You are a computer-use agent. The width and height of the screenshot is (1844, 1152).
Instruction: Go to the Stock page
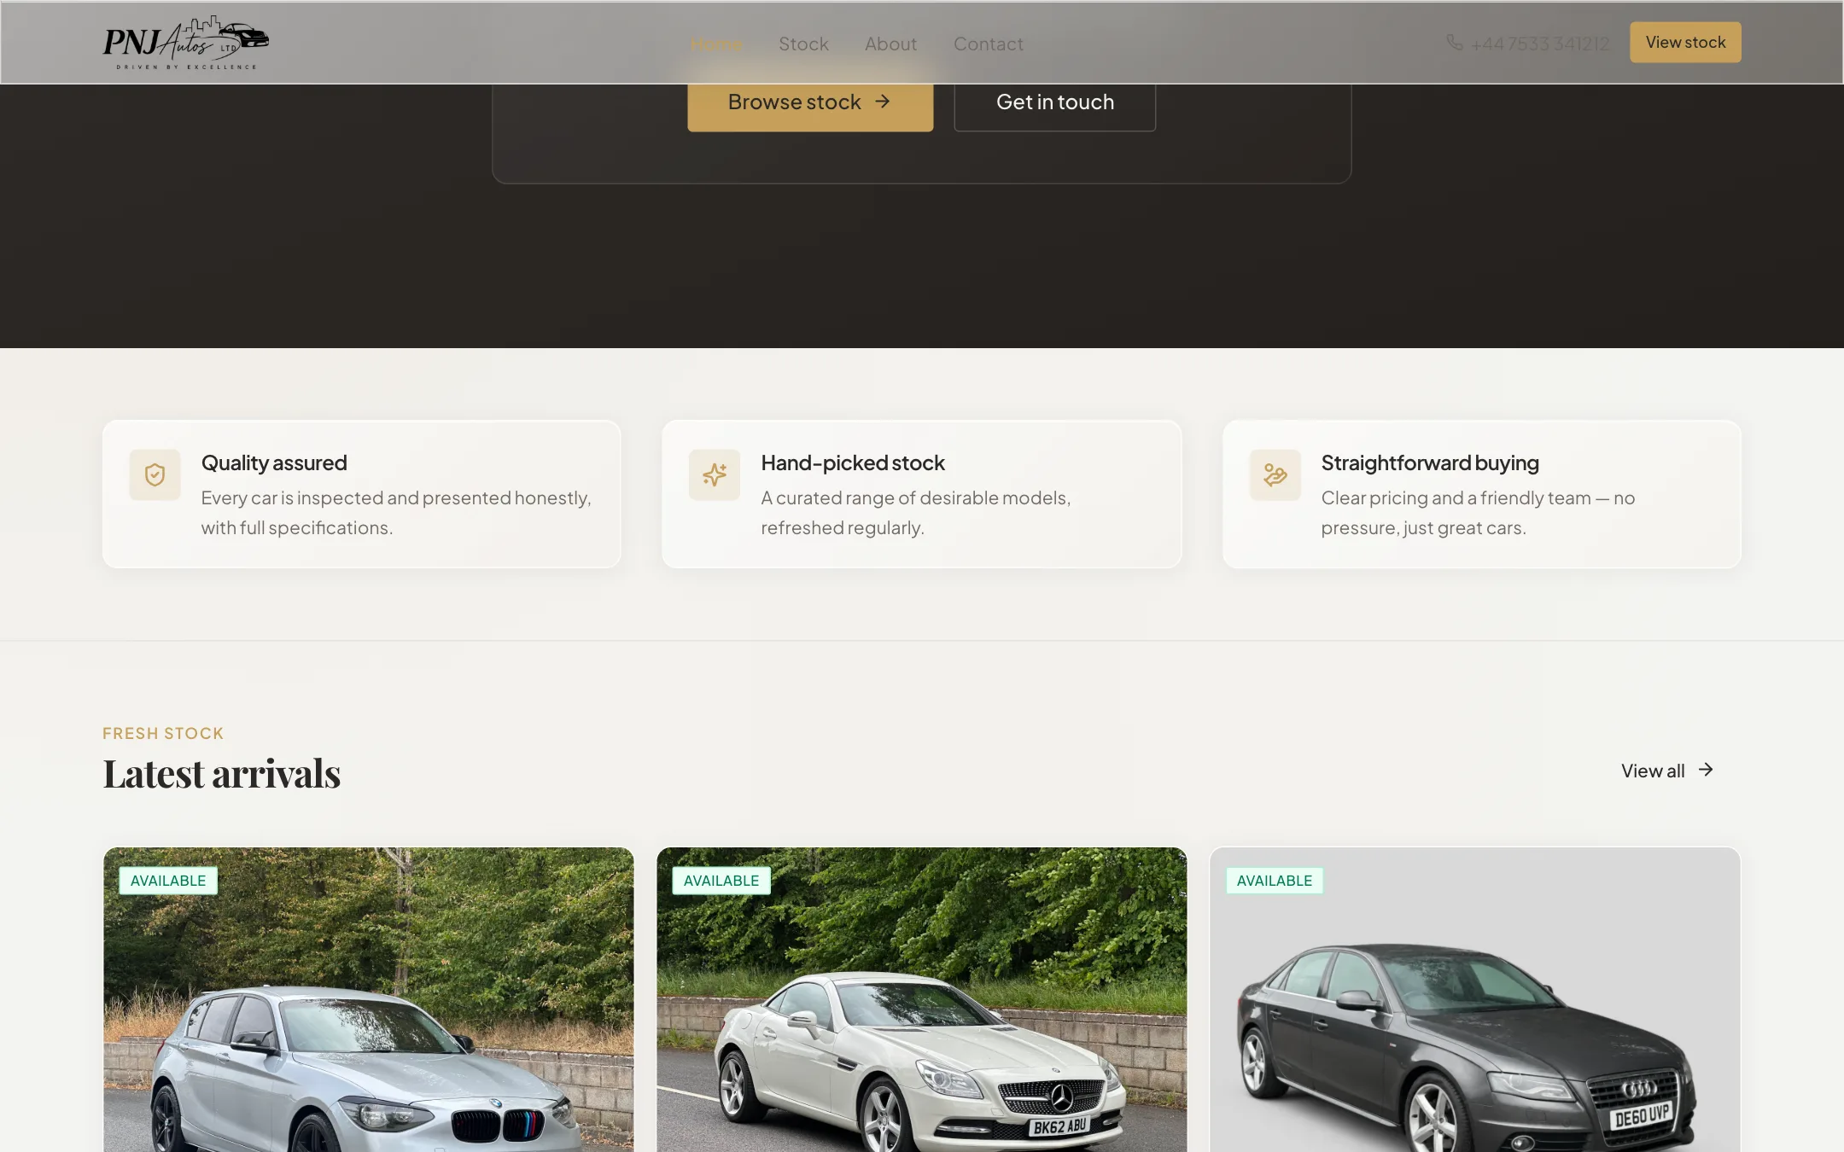(803, 44)
